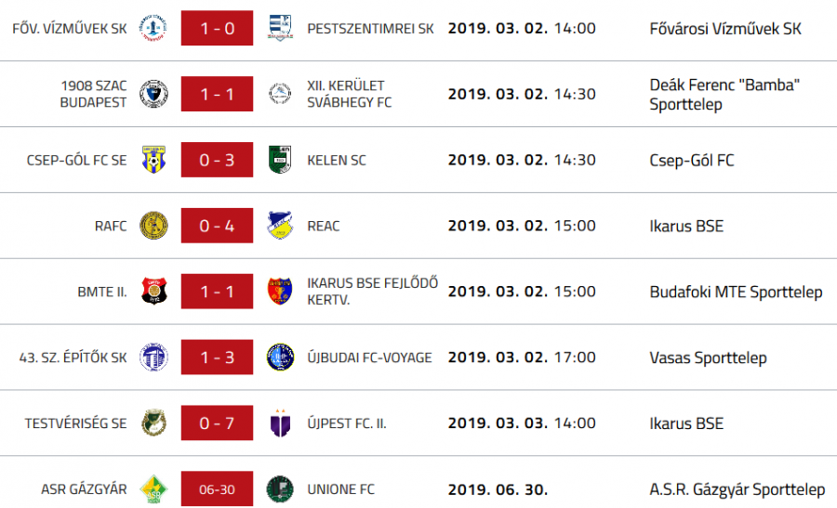
Task: Click the RAFC team name
Action: 110,226
